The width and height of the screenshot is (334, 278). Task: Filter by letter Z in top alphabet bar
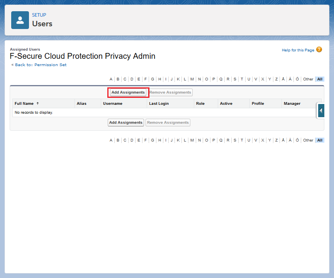tap(276, 79)
